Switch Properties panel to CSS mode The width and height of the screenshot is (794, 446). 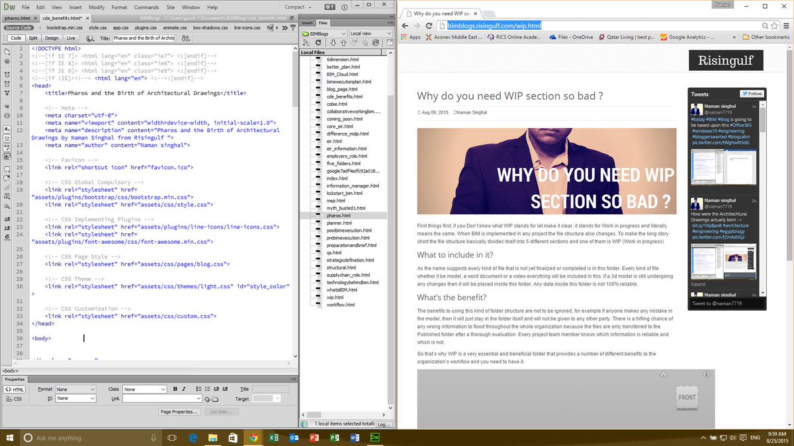pyautogui.click(x=13, y=398)
